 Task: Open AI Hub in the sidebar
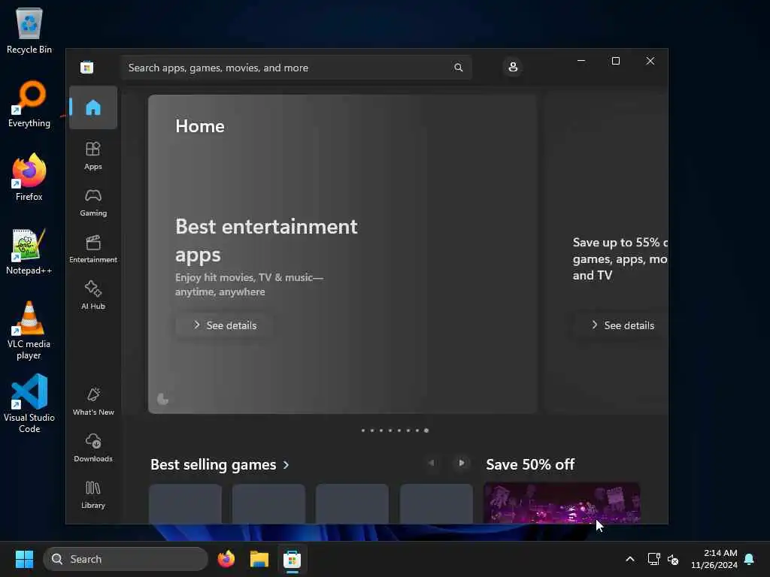pyautogui.click(x=92, y=295)
